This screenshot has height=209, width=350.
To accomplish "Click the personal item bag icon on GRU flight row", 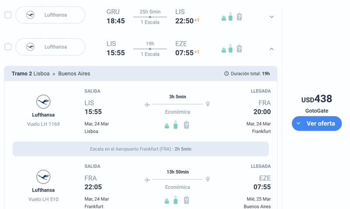I will (224, 18).
